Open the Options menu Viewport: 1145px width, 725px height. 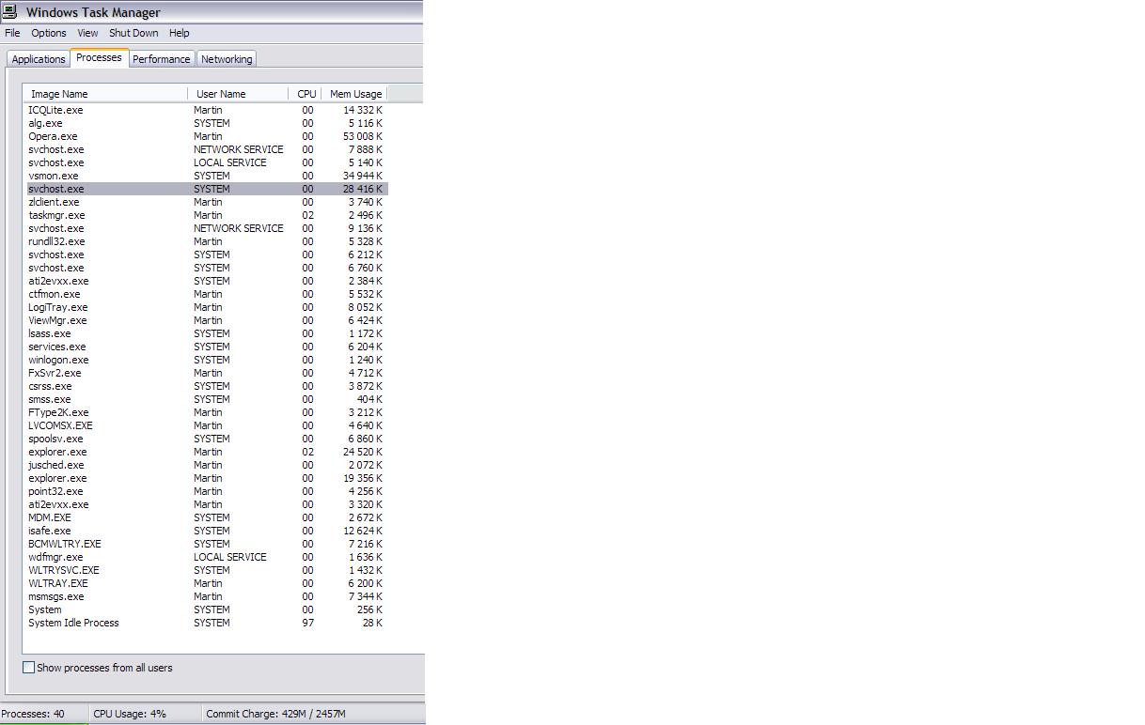[49, 33]
